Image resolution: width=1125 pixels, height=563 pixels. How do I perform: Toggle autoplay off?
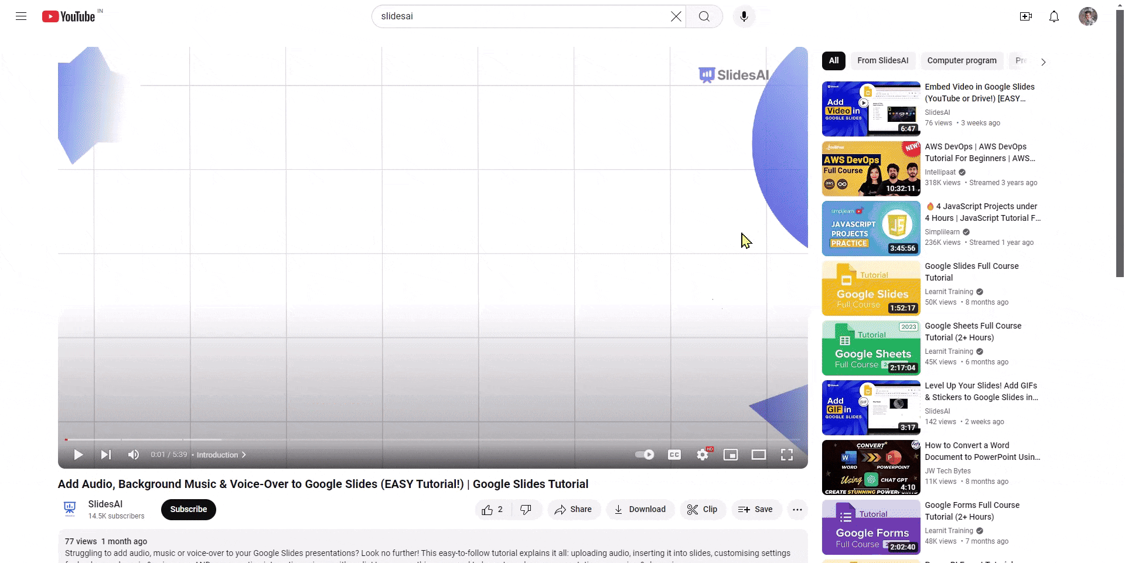pyautogui.click(x=644, y=455)
